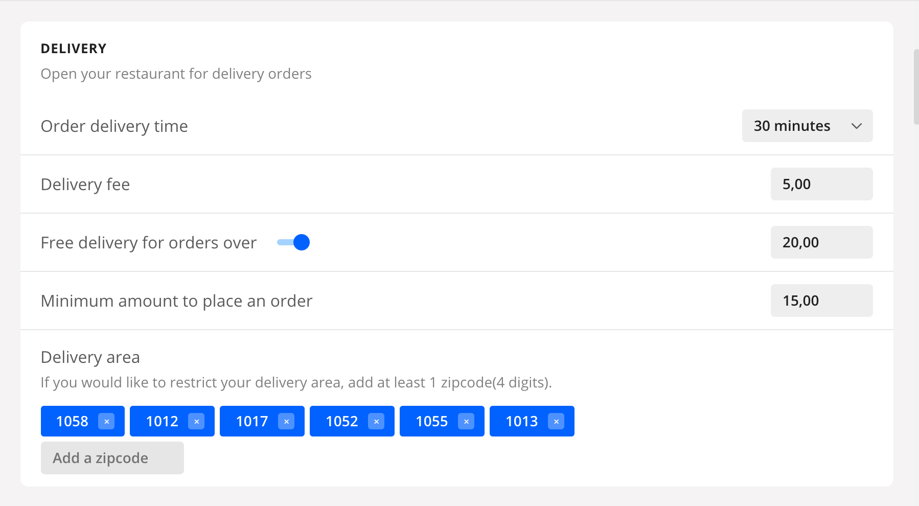
Task: Edit the Delivery fee field
Action: [821, 184]
